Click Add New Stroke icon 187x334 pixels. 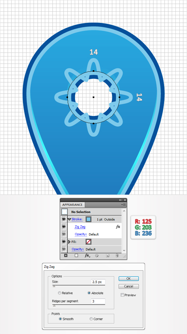pyautogui.click(x=66, y=256)
